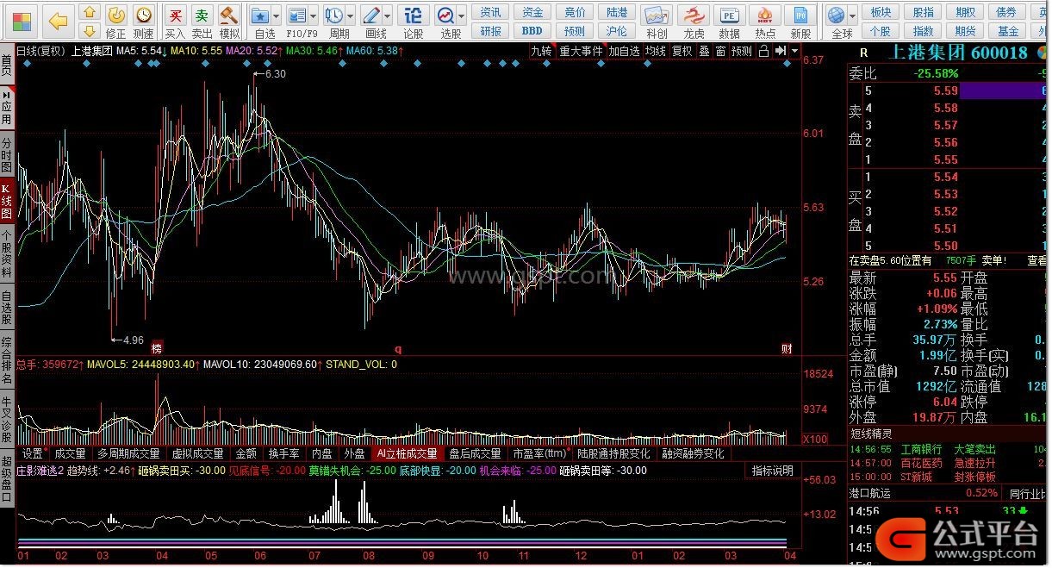Expand the F10/F9 dropdown arrow
The width and height of the screenshot is (1052, 568).
coord(314,16)
